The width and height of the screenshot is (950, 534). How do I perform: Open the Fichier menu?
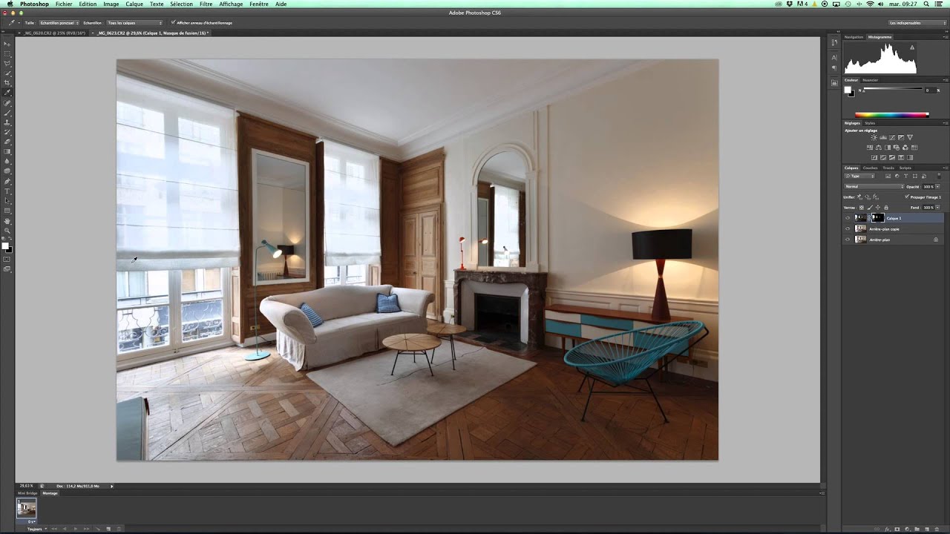pos(64,4)
